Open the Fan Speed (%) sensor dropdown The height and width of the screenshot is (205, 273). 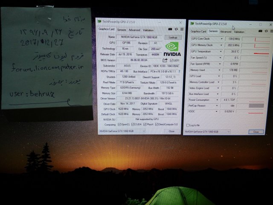point(220,58)
